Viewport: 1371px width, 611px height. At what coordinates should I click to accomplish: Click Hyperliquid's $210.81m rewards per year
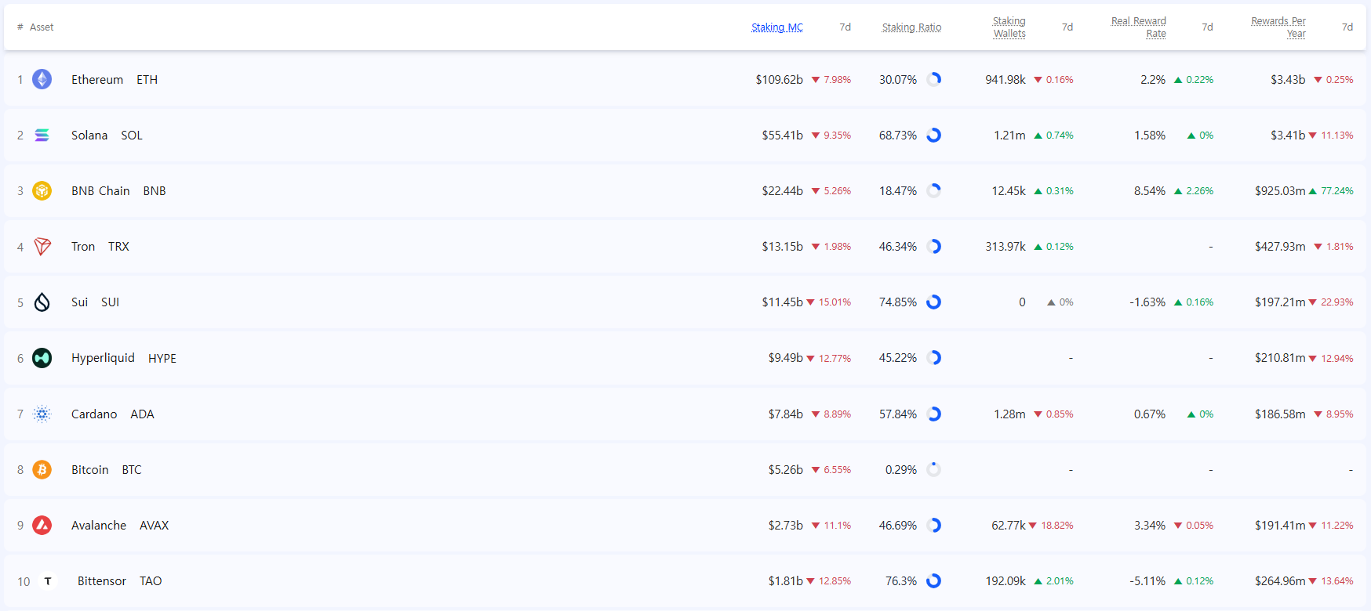pyautogui.click(x=1280, y=358)
